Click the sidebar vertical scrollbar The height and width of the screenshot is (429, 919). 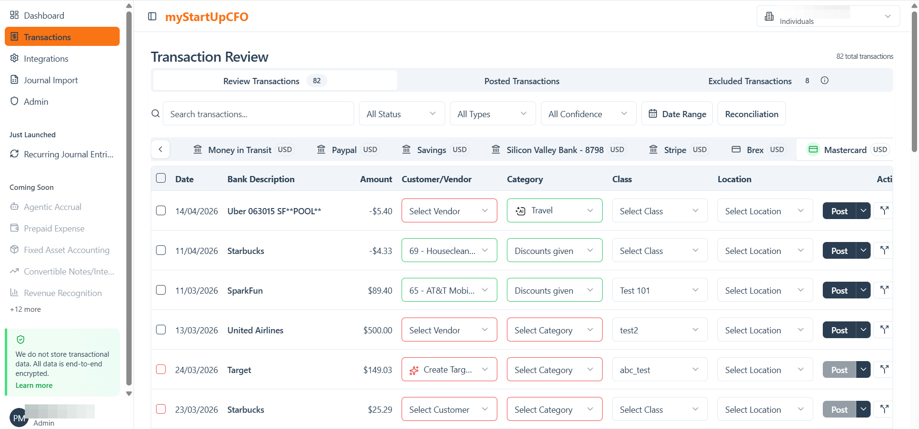click(x=129, y=198)
